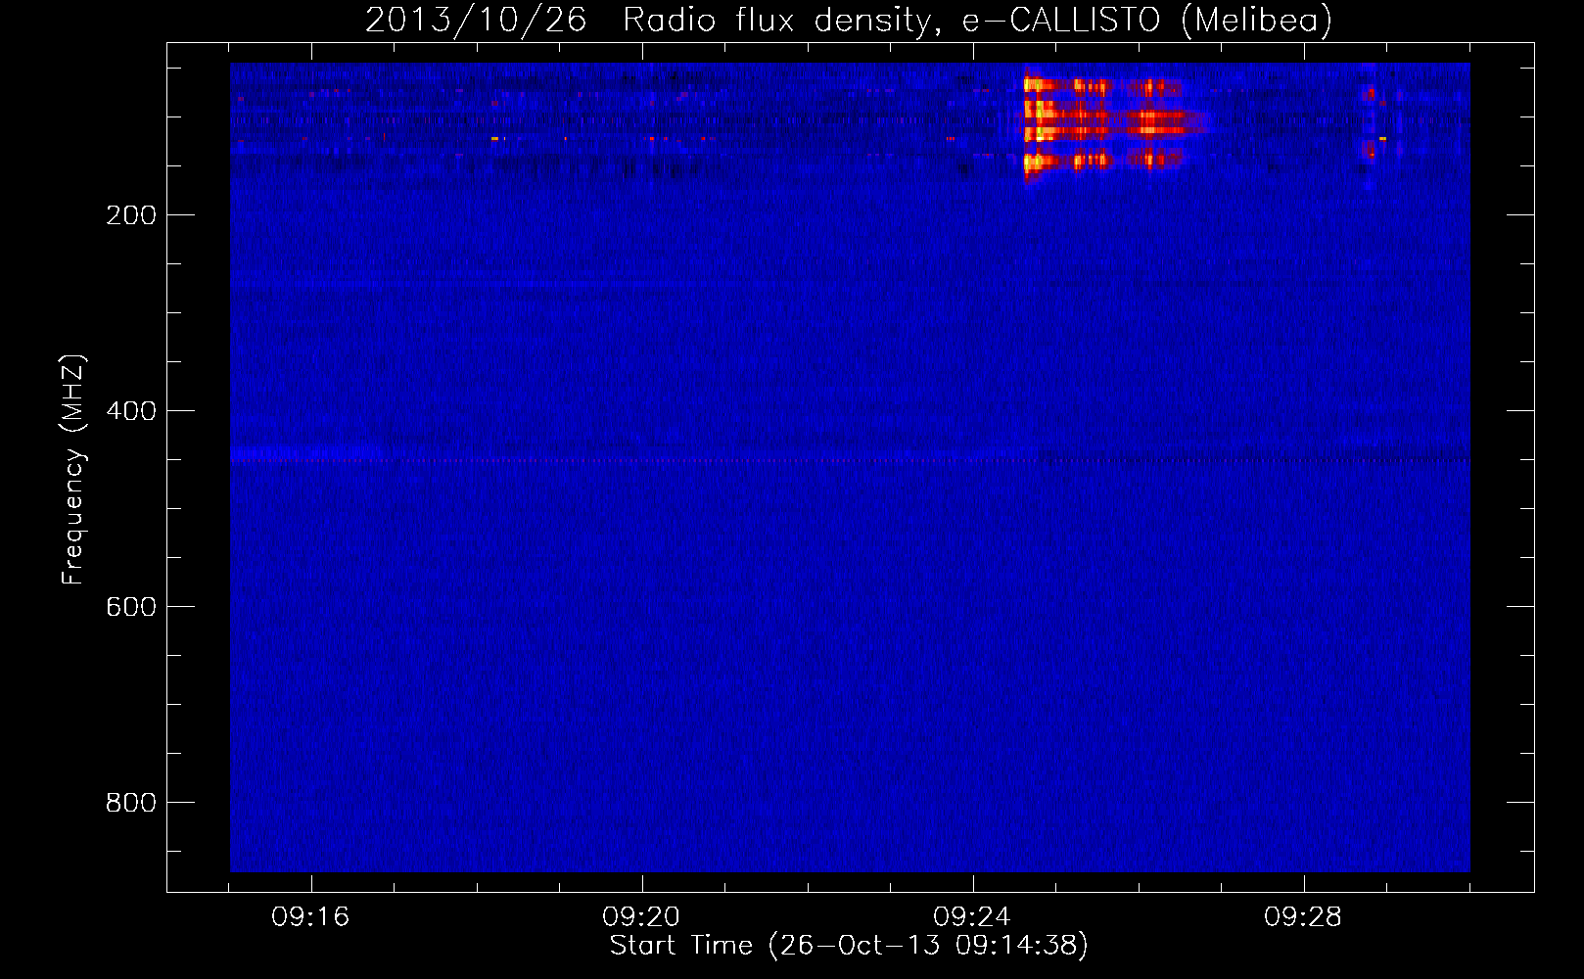
Task: Click the 09:16 time tick label
Action: pyautogui.click(x=310, y=917)
